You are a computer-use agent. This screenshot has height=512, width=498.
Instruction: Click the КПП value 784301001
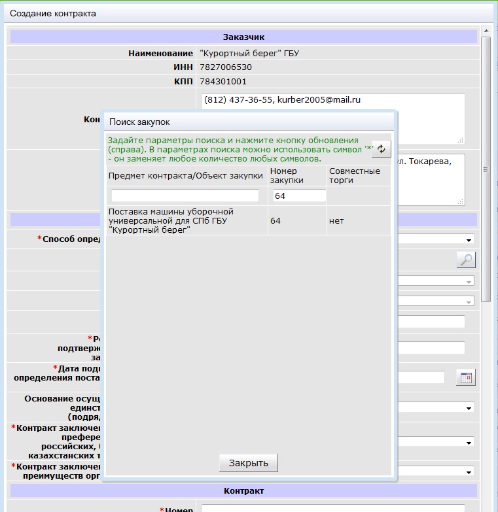[x=223, y=82]
